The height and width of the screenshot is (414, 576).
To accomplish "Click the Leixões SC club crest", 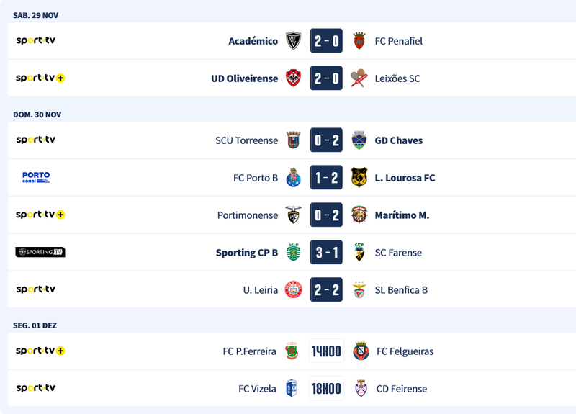I will tap(359, 78).
